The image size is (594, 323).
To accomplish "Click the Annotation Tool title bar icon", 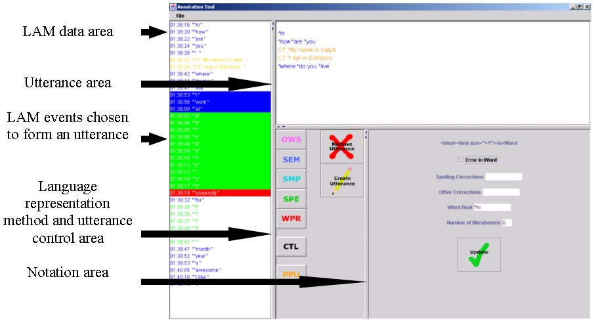I will point(173,7).
